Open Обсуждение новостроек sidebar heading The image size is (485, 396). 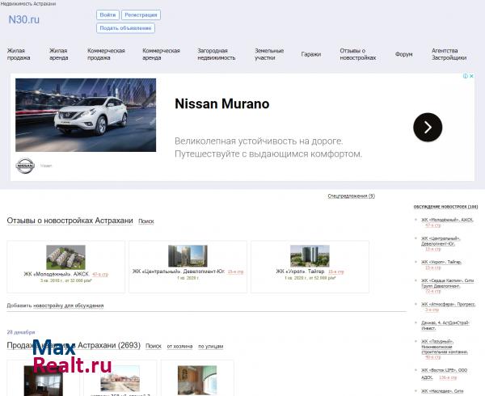[445, 207]
